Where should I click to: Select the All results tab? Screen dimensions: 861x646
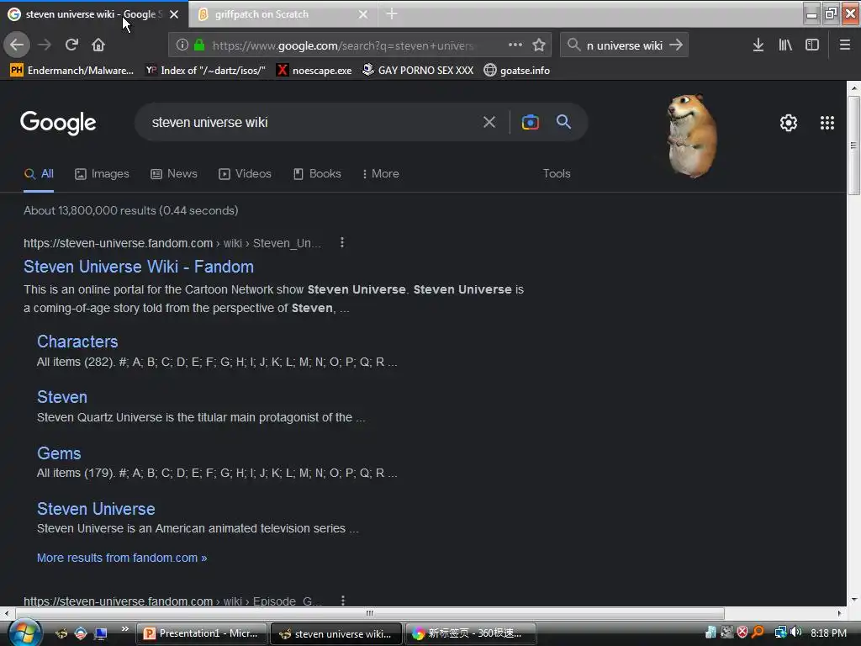click(39, 174)
